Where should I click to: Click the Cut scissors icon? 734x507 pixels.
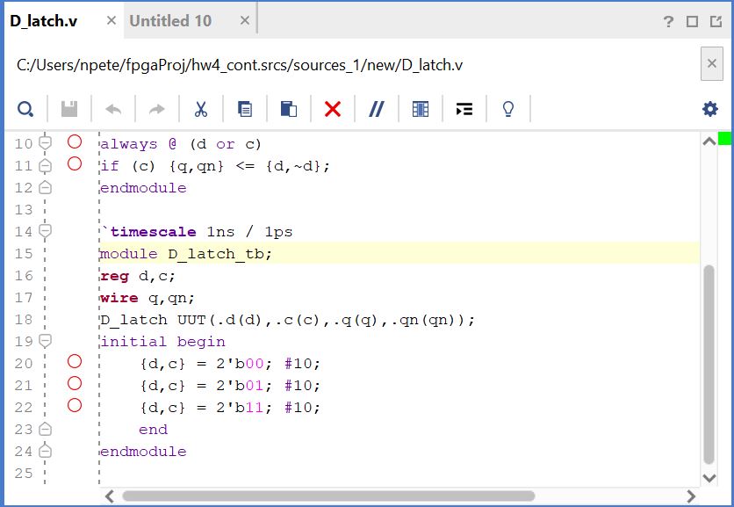coord(200,109)
